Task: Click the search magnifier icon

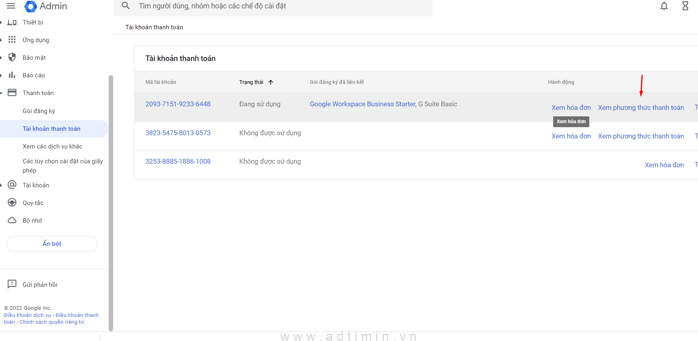Action: [126, 6]
